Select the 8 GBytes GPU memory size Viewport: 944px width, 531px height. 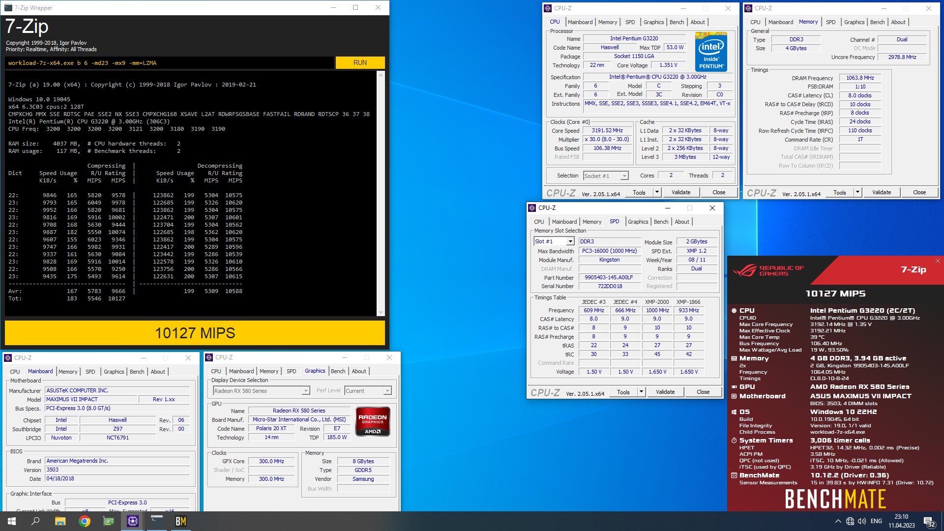[363, 461]
